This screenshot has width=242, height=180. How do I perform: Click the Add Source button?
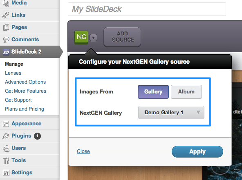122,37
